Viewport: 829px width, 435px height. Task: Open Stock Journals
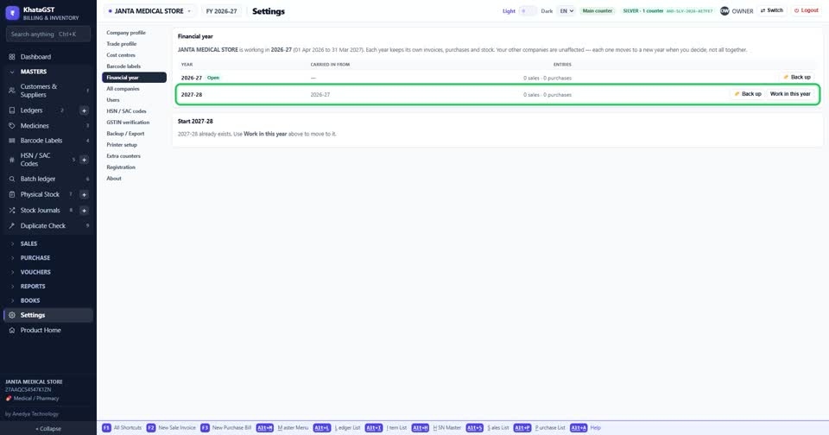pyautogui.click(x=40, y=211)
